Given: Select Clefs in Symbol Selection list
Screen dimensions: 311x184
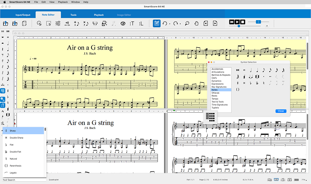Looking at the screenshot, I should click(x=221, y=78).
